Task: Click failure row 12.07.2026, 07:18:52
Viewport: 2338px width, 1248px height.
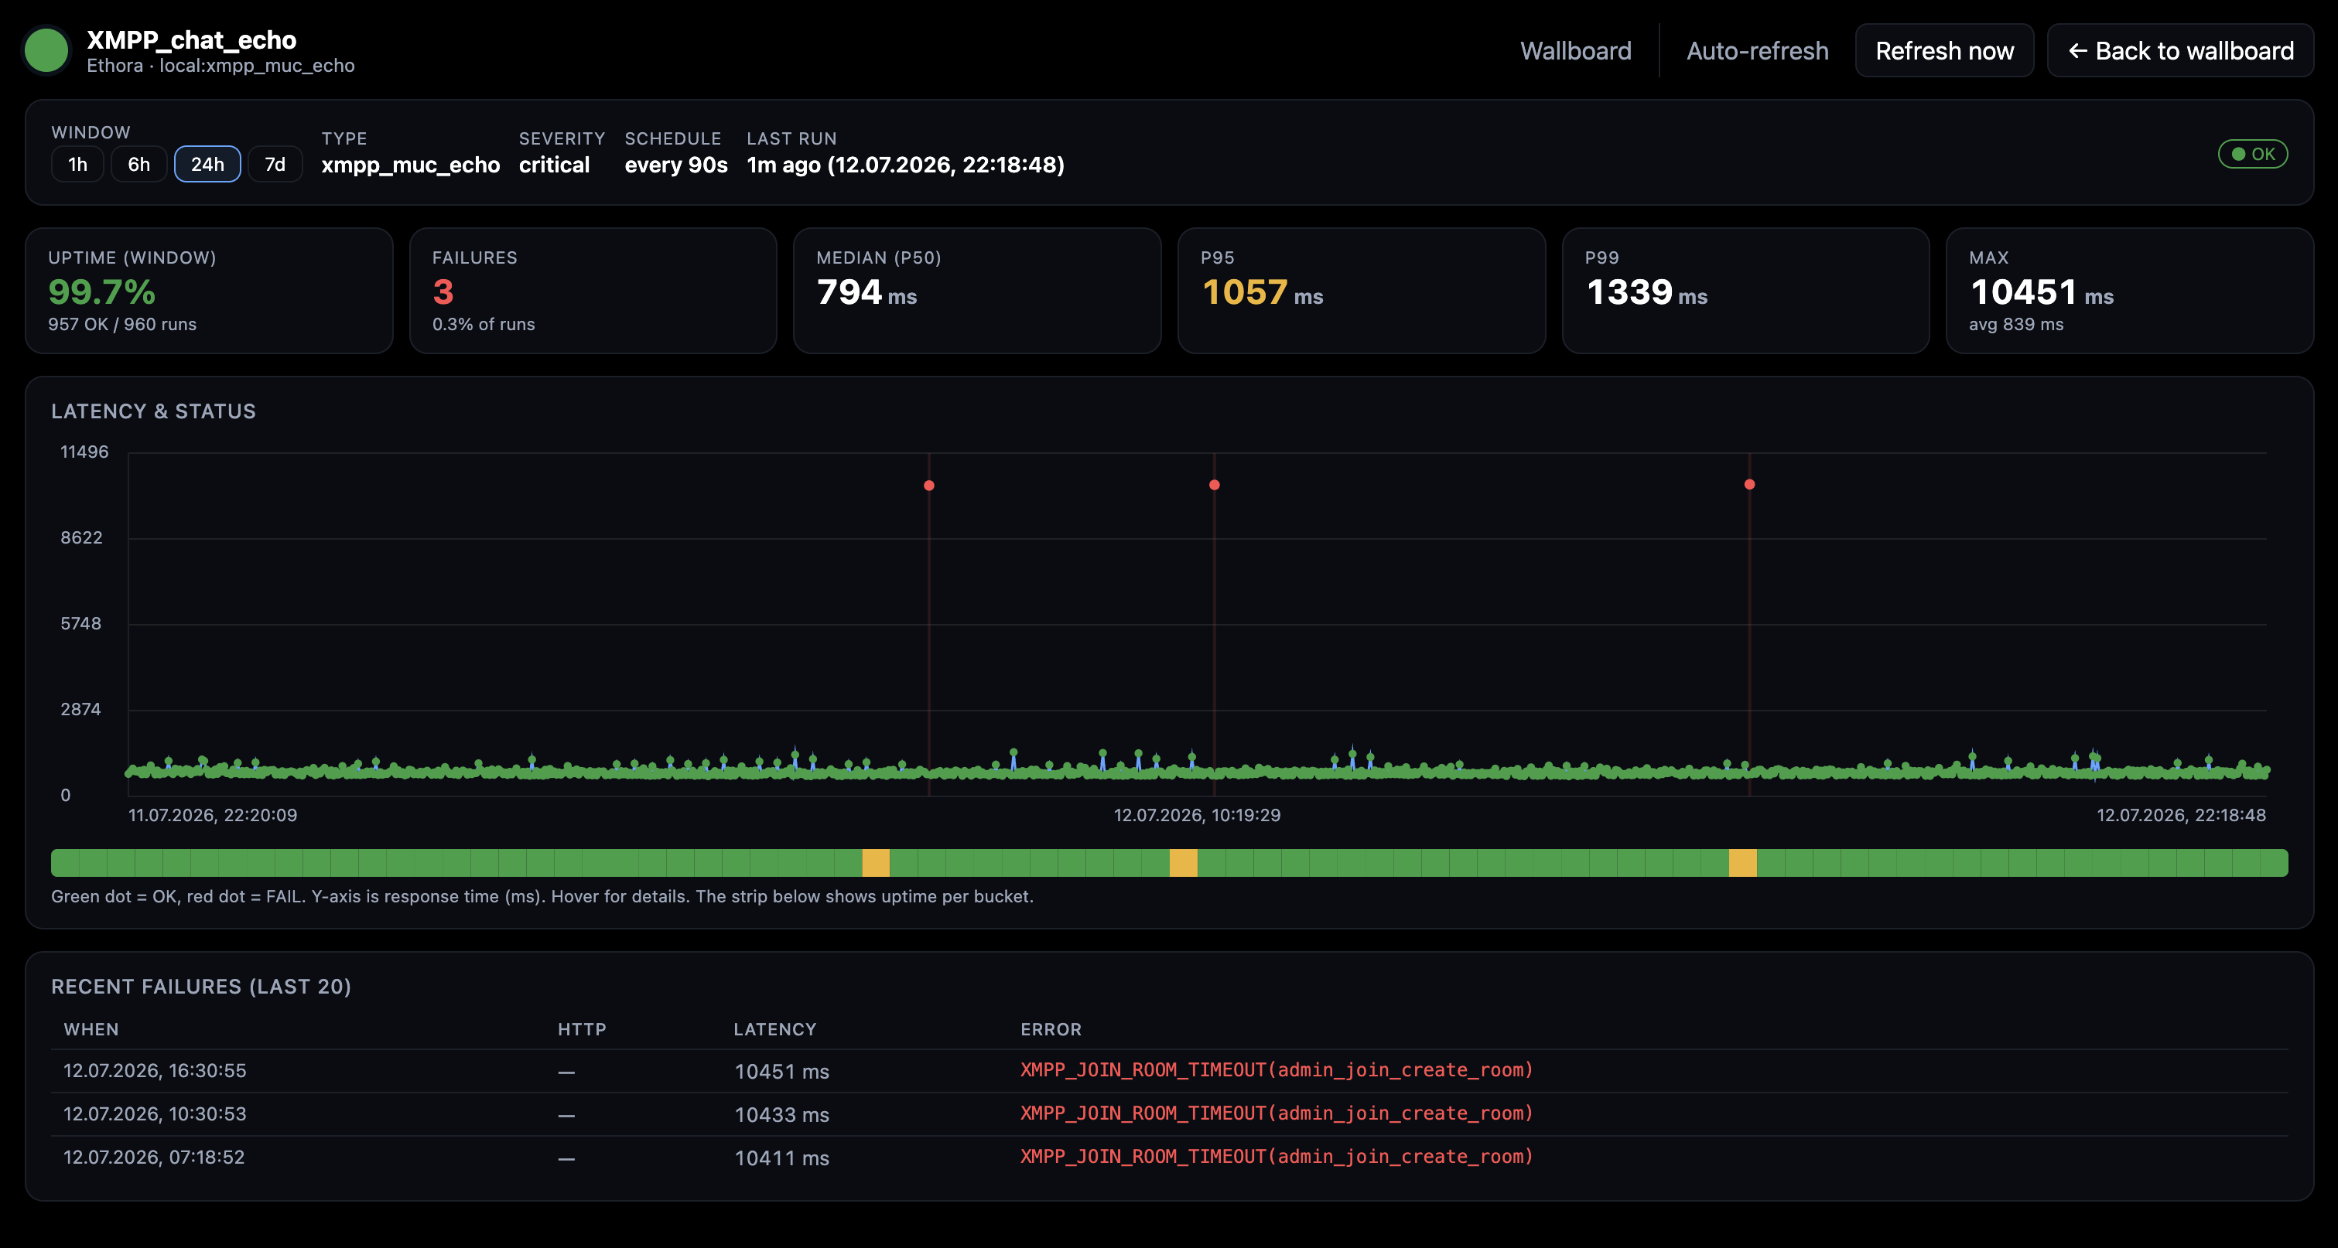Action: [1169, 1158]
